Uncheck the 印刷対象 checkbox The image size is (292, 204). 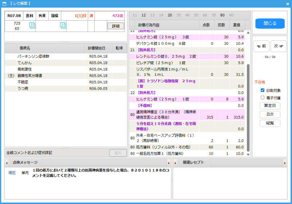point(262,90)
